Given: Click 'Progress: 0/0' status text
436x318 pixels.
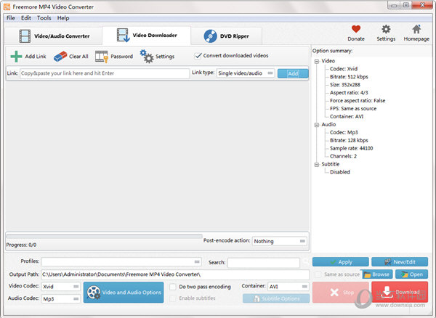Looking at the screenshot, I should click(x=21, y=245).
